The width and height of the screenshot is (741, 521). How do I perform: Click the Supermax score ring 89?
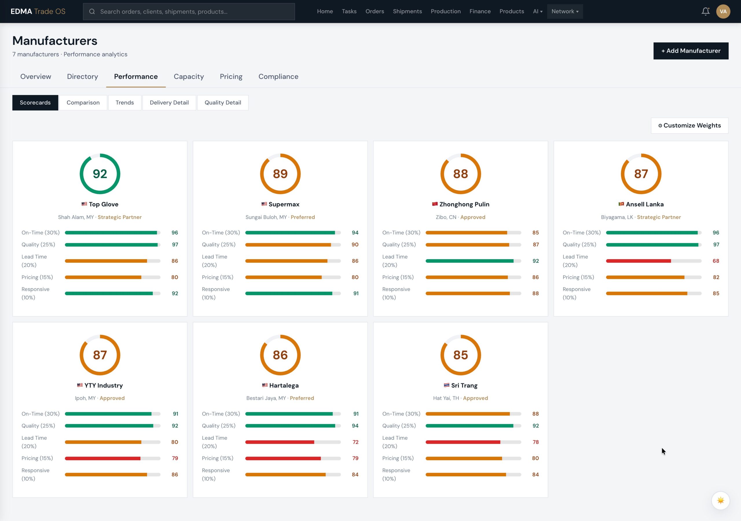pos(280,174)
